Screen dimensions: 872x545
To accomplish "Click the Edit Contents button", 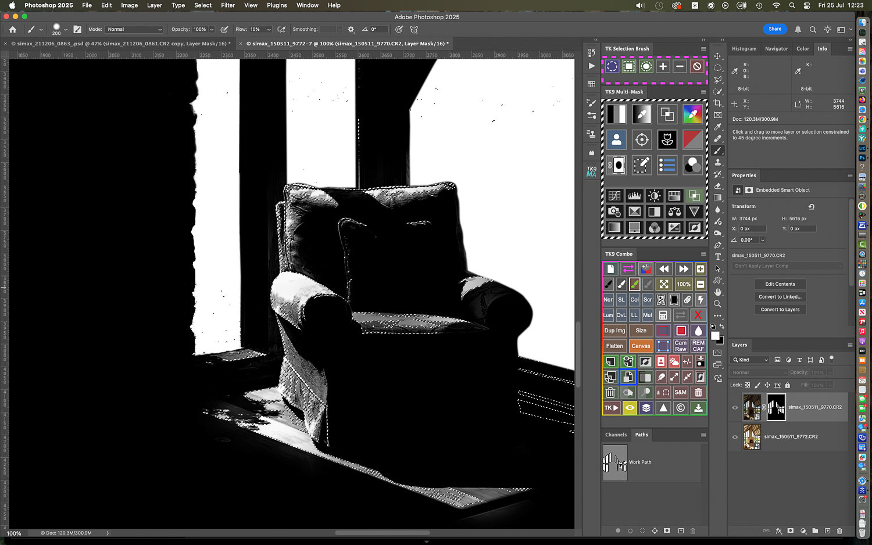I will 780,284.
